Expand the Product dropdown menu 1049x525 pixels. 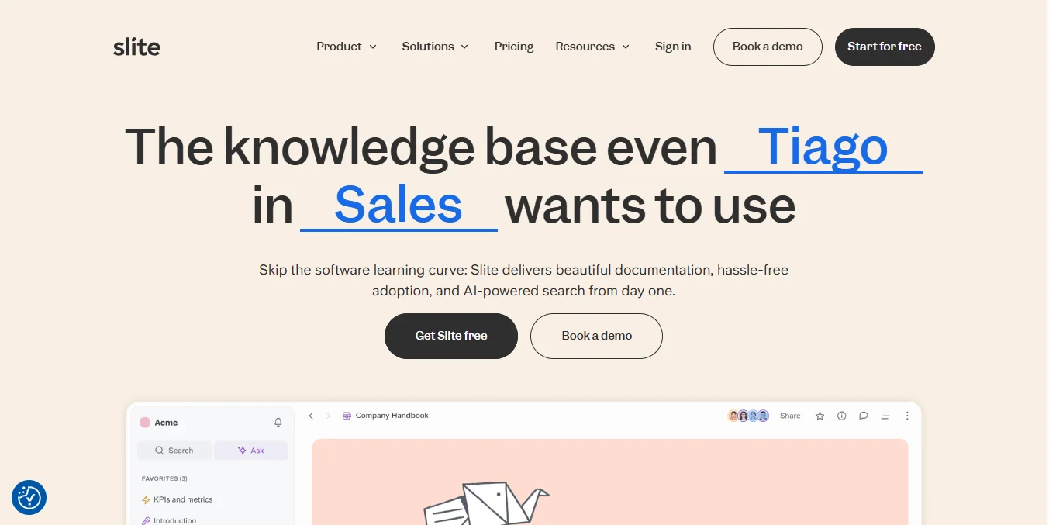(x=347, y=47)
